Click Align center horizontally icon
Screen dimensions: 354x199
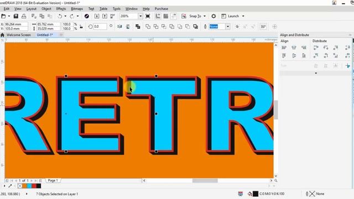294,48
